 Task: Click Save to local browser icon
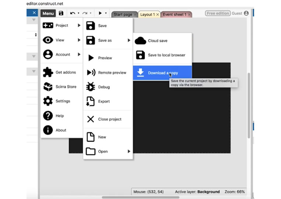pos(140,55)
